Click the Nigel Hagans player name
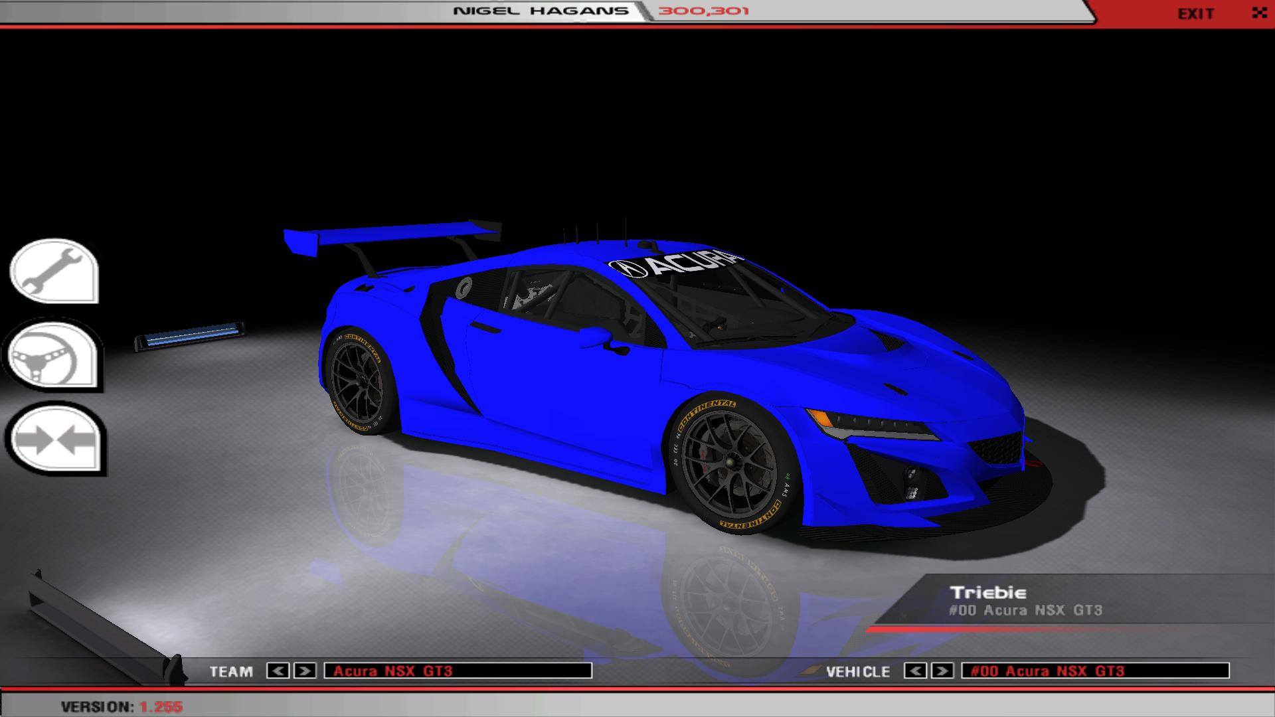 click(541, 11)
